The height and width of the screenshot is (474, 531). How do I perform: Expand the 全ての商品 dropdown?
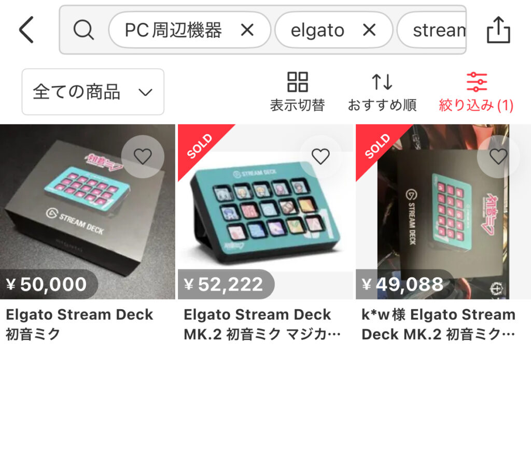[93, 92]
